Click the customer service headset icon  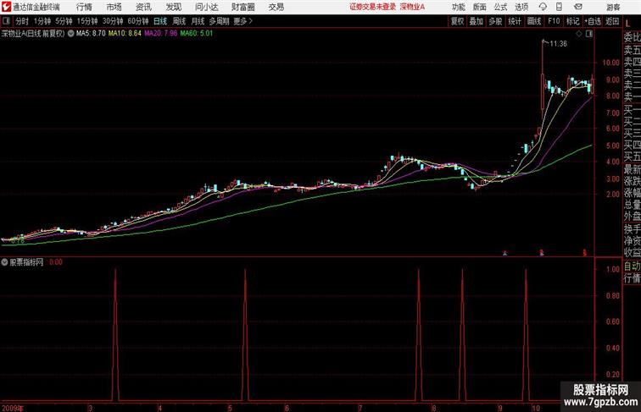tap(543, 7)
